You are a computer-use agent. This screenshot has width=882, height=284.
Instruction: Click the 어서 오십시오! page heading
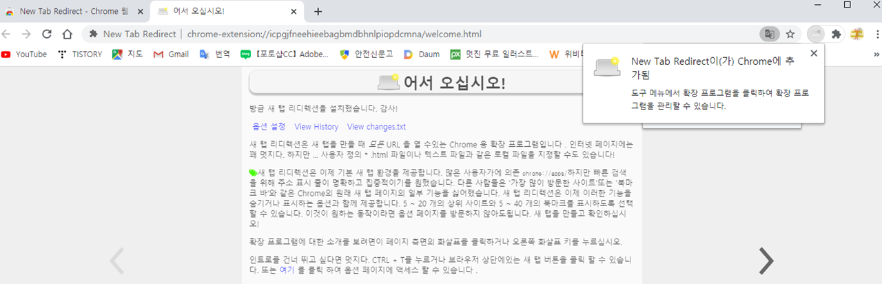point(454,83)
